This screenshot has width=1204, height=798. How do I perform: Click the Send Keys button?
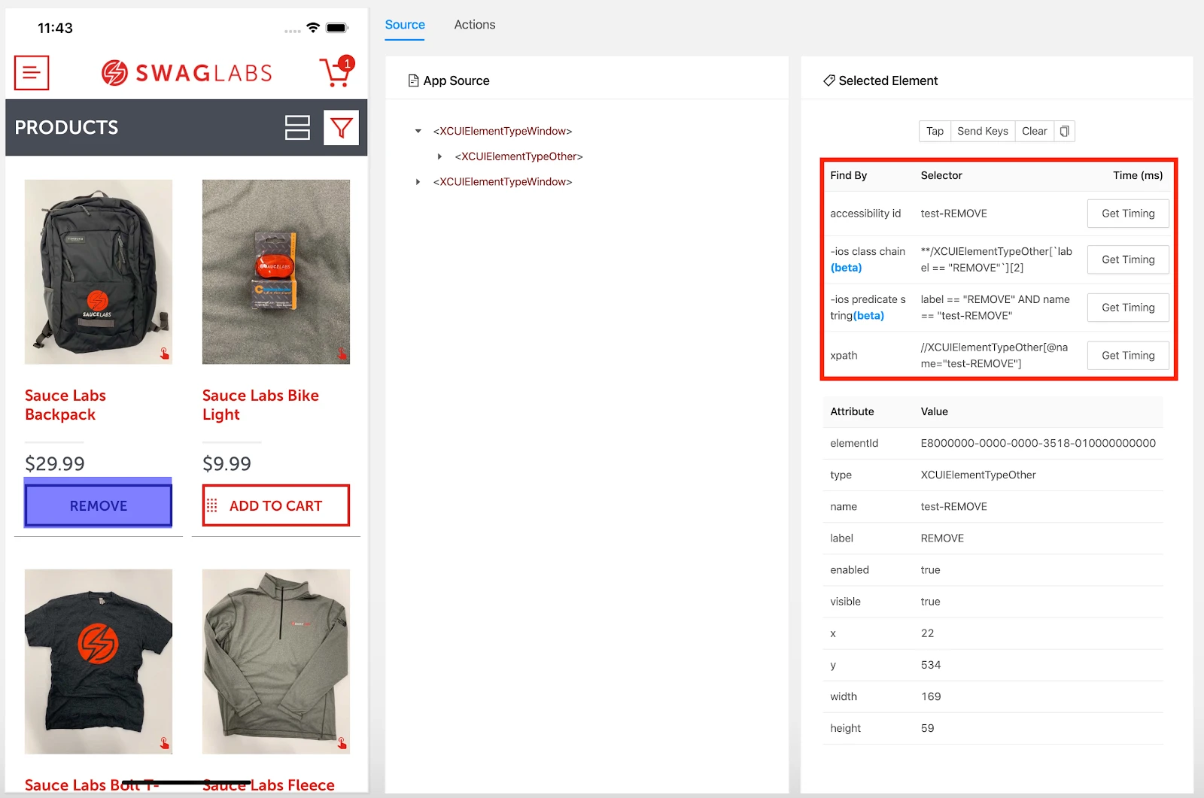(983, 132)
